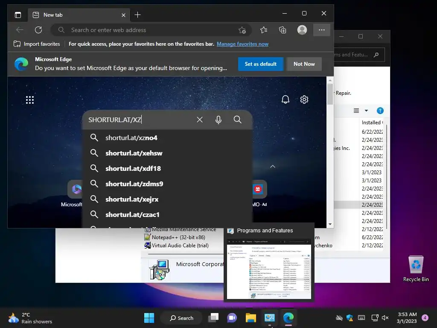Open the notifications bell on new tab page
Viewport: 437px width, 328px height.
pyautogui.click(x=286, y=99)
